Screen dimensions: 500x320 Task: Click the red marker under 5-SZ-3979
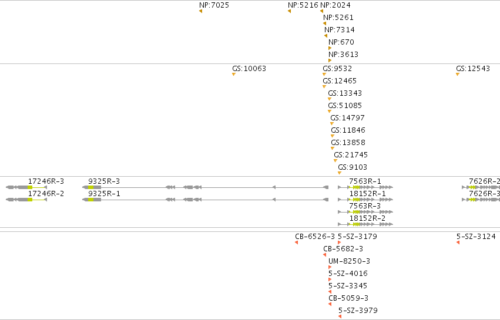coord(340,316)
